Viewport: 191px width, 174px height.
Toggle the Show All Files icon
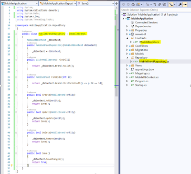tap(164, 4)
